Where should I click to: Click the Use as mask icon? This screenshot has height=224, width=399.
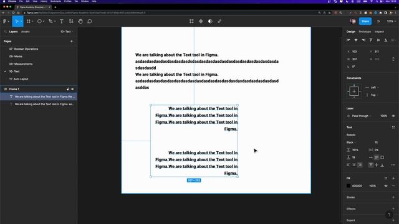[x=210, y=21]
